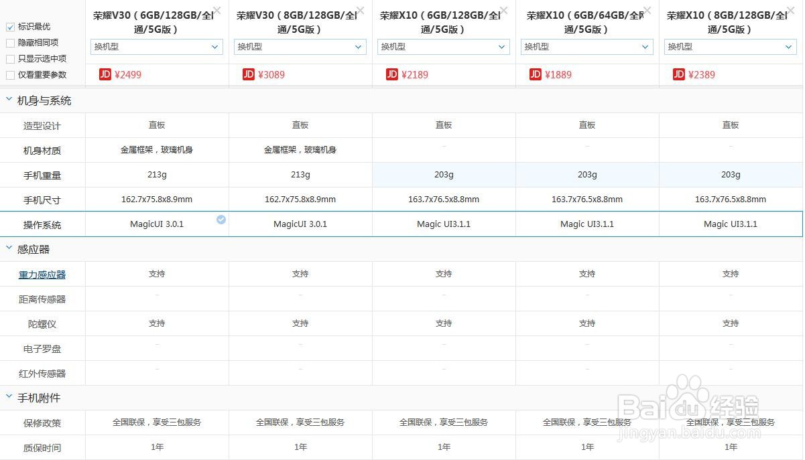The height and width of the screenshot is (460, 805).
Task: Click 荣耀V30（6GB/128GB/全网通/5G版）title
Action: click(153, 22)
